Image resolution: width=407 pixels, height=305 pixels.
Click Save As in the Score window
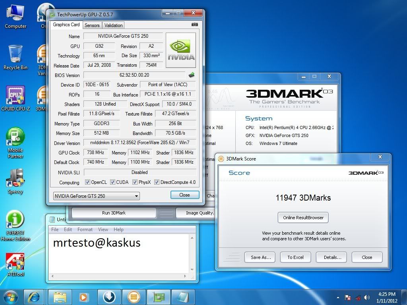260,257
